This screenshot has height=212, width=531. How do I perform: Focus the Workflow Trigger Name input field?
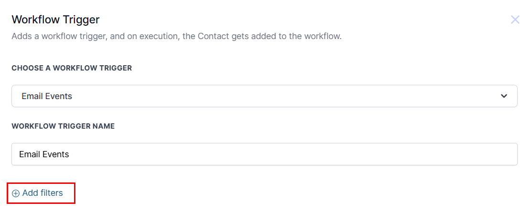coord(264,154)
